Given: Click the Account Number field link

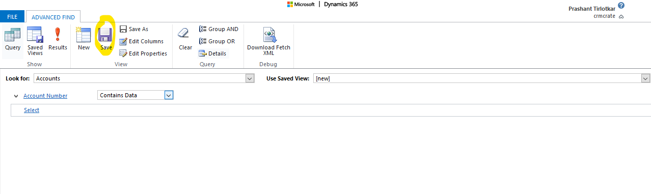Looking at the screenshot, I should point(45,96).
